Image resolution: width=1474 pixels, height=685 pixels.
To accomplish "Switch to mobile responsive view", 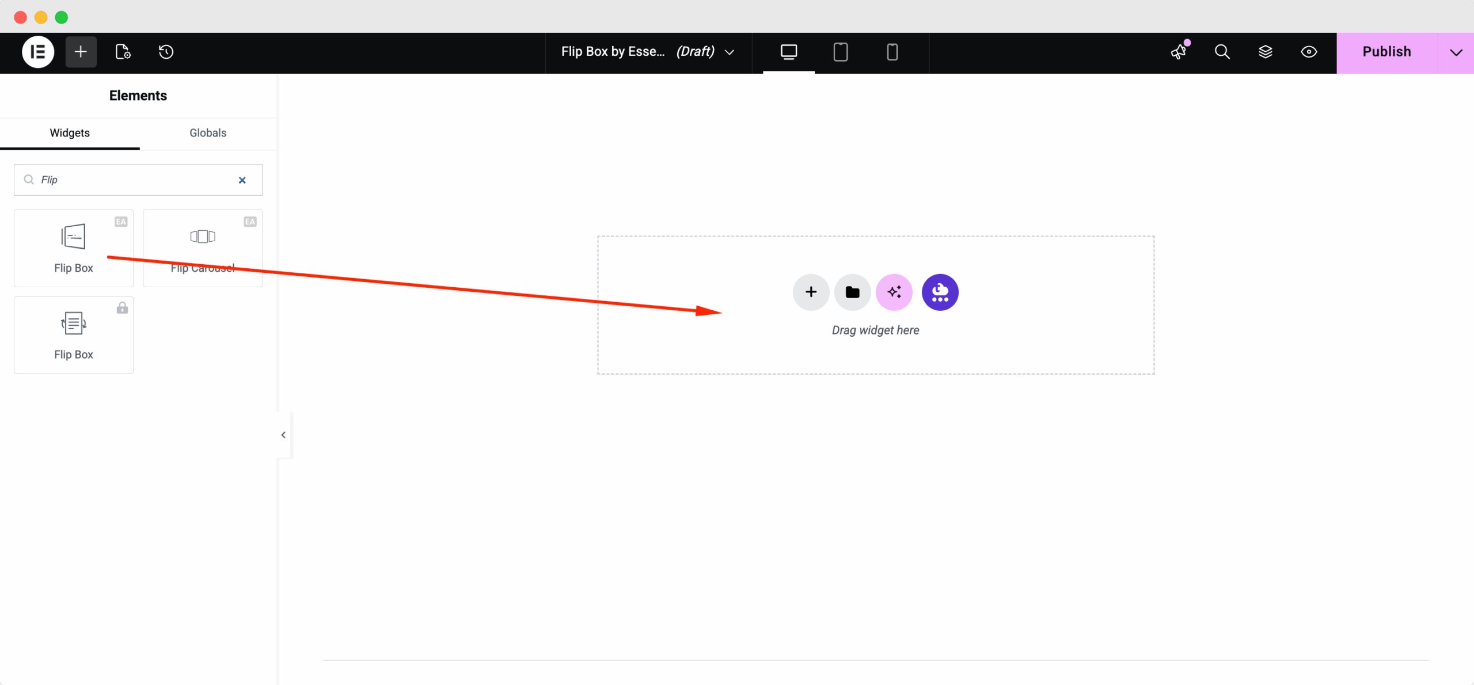I will tap(892, 52).
